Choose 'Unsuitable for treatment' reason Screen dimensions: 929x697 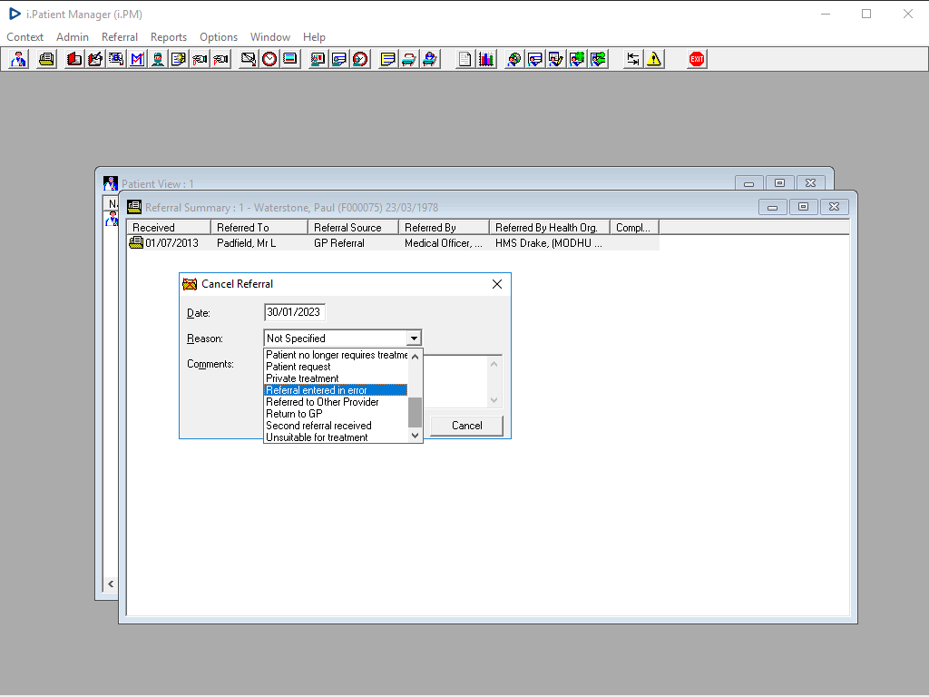[336, 437]
